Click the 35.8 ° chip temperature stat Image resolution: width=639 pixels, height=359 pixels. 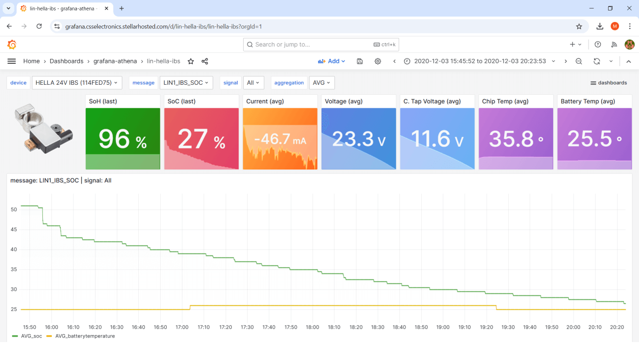pyautogui.click(x=516, y=139)
